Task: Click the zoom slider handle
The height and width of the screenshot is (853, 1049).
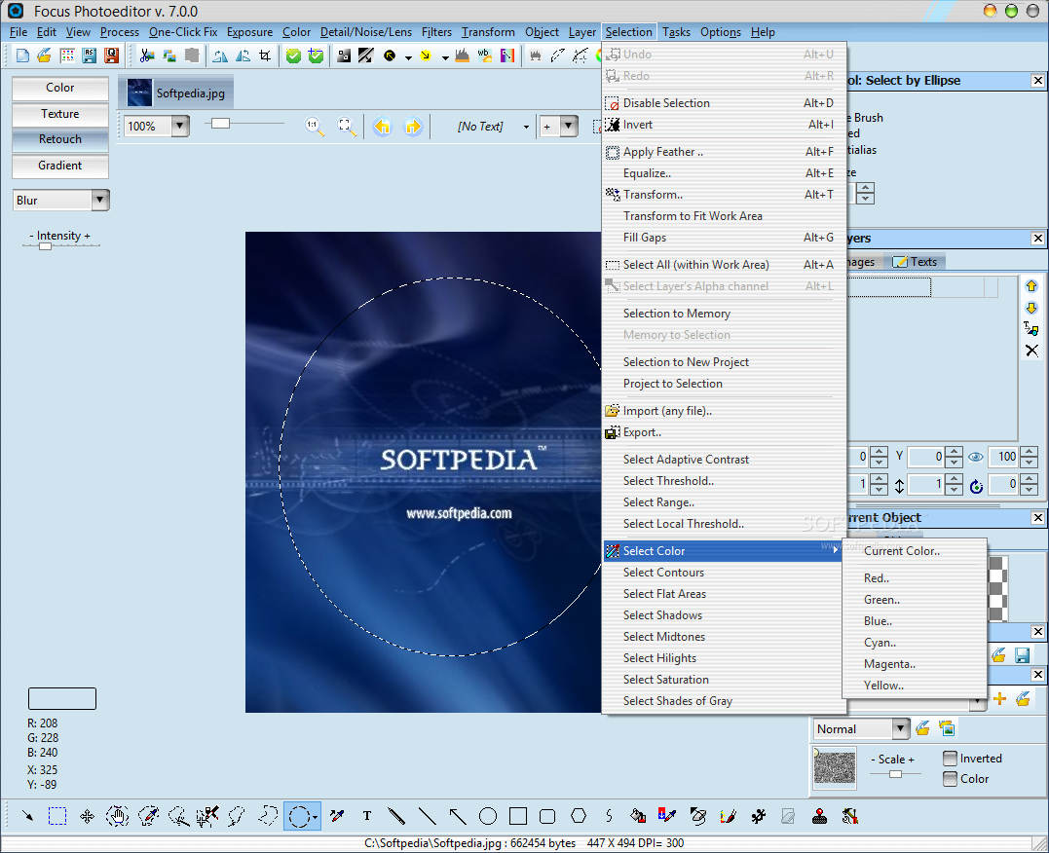Action: (220, 123)
